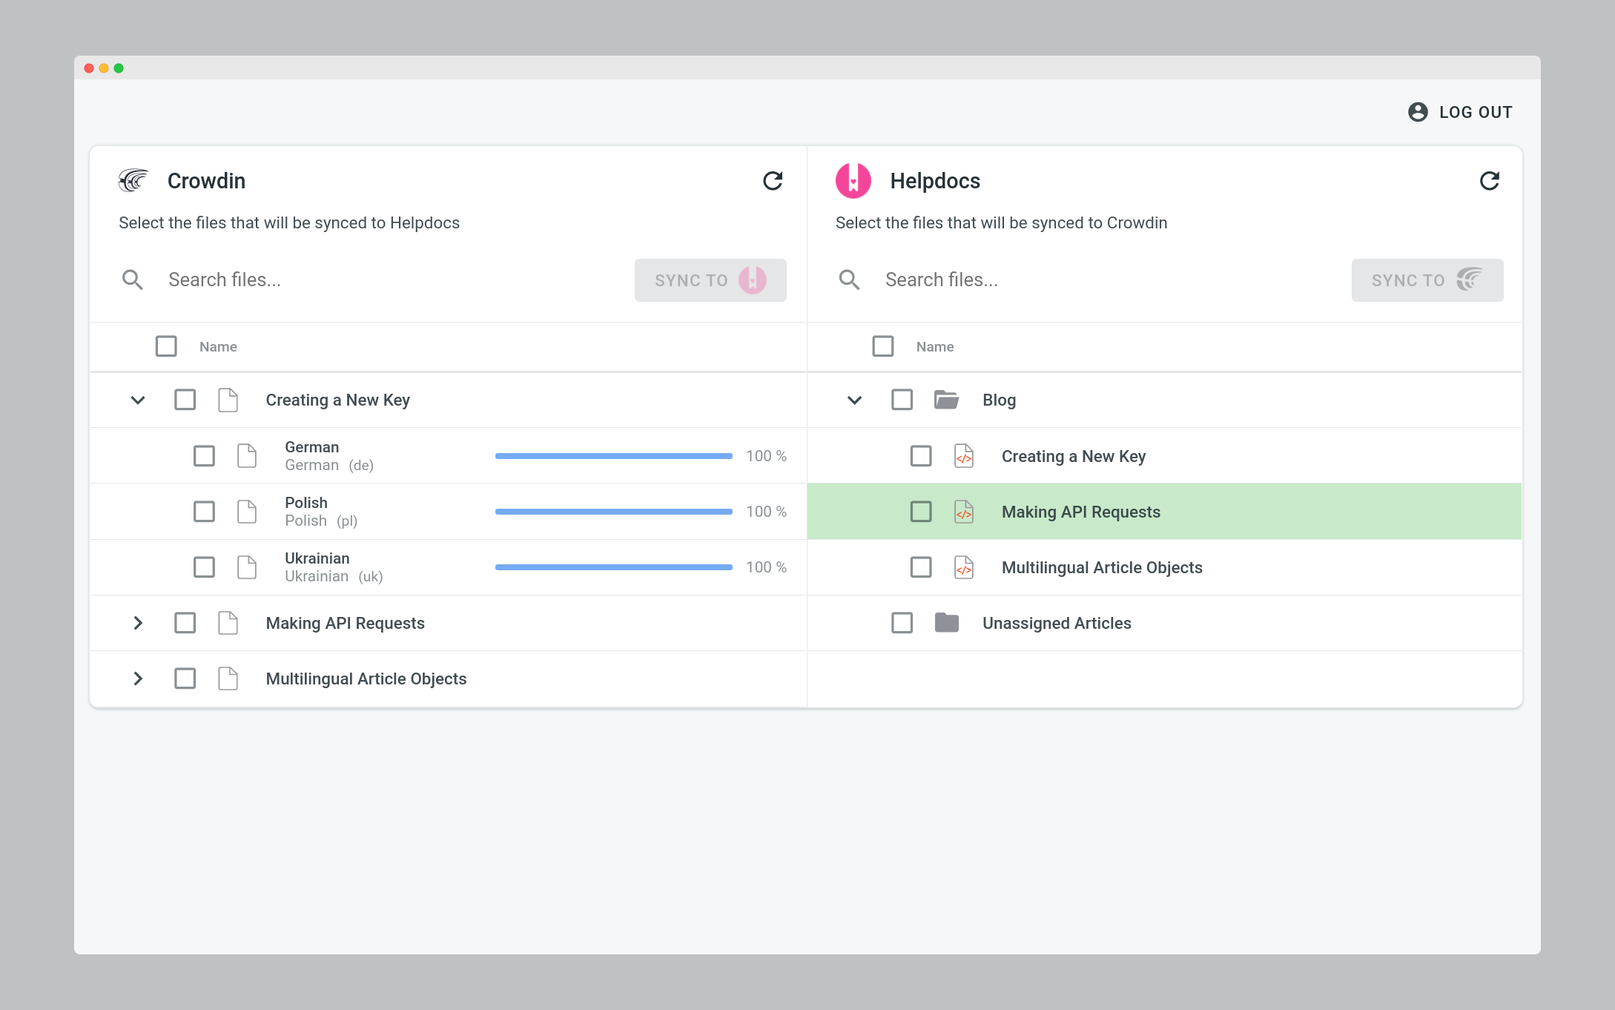Collapse the Blog folder
The height and width of the screenshot is (1010, 1615).
point(855,400)
